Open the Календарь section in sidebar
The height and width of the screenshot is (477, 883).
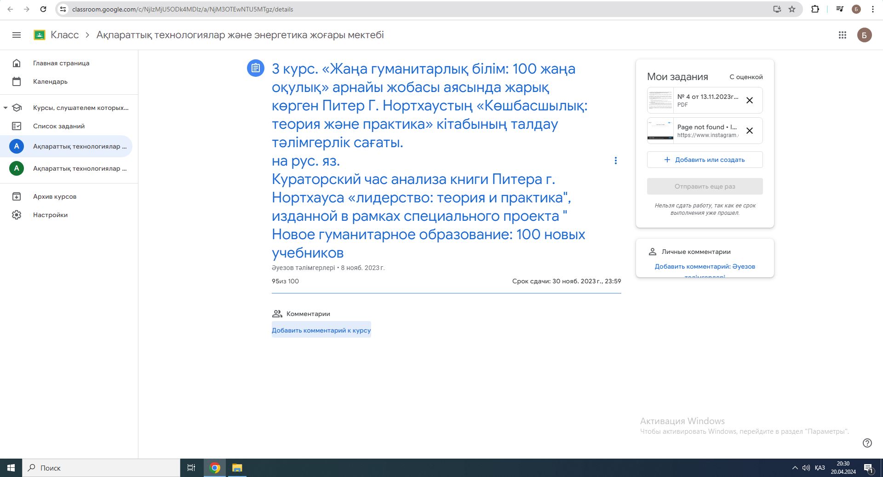(x=50, y=81)
